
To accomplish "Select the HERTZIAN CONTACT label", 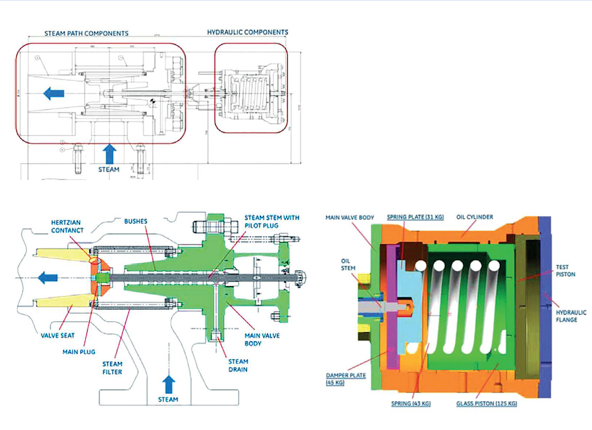I will coord(67,227).
